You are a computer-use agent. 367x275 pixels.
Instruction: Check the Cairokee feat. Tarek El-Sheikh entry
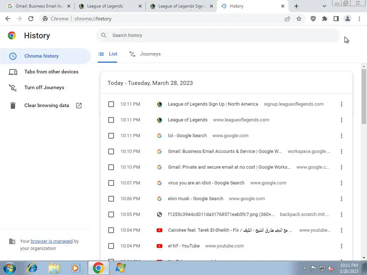click(111, 230)
